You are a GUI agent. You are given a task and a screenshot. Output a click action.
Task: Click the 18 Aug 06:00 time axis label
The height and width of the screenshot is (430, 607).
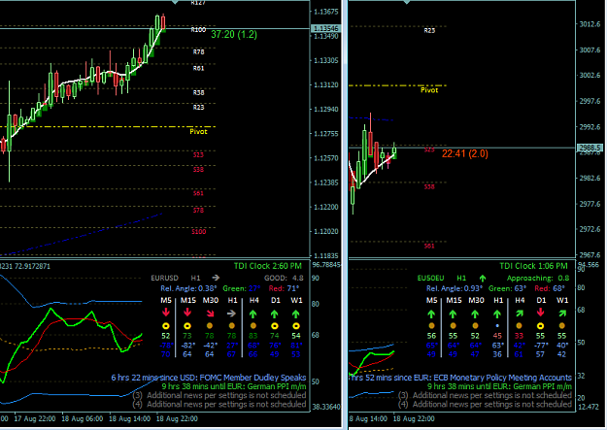83,419
